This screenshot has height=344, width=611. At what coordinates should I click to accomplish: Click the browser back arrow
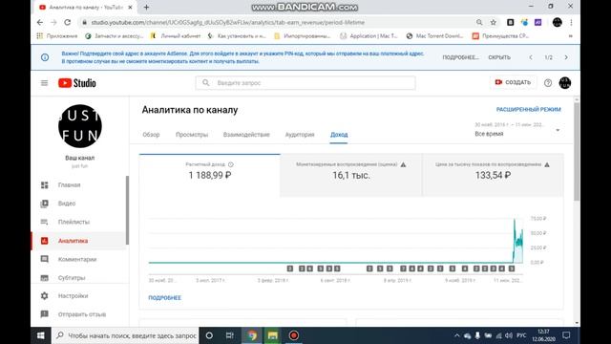(40, 22)
